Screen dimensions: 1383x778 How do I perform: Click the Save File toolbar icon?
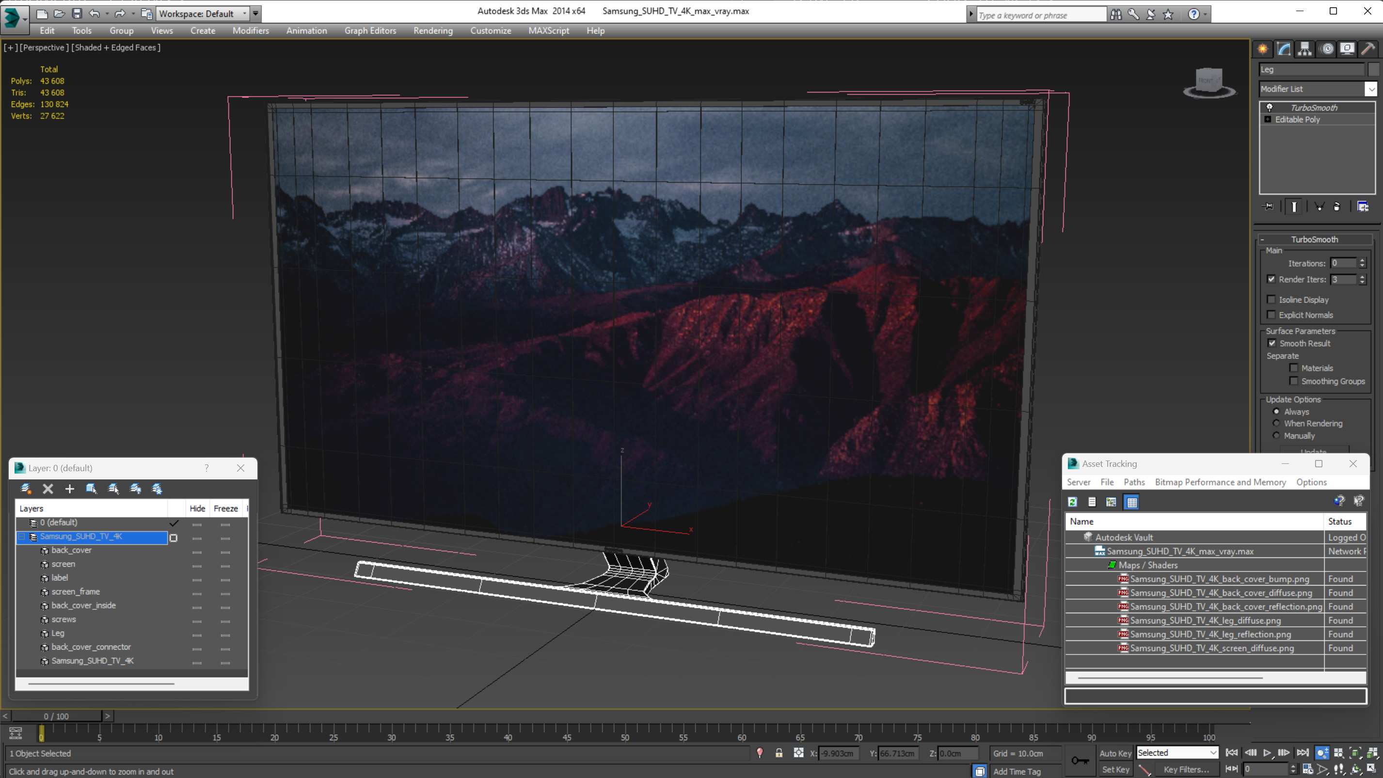pos(77,14)
